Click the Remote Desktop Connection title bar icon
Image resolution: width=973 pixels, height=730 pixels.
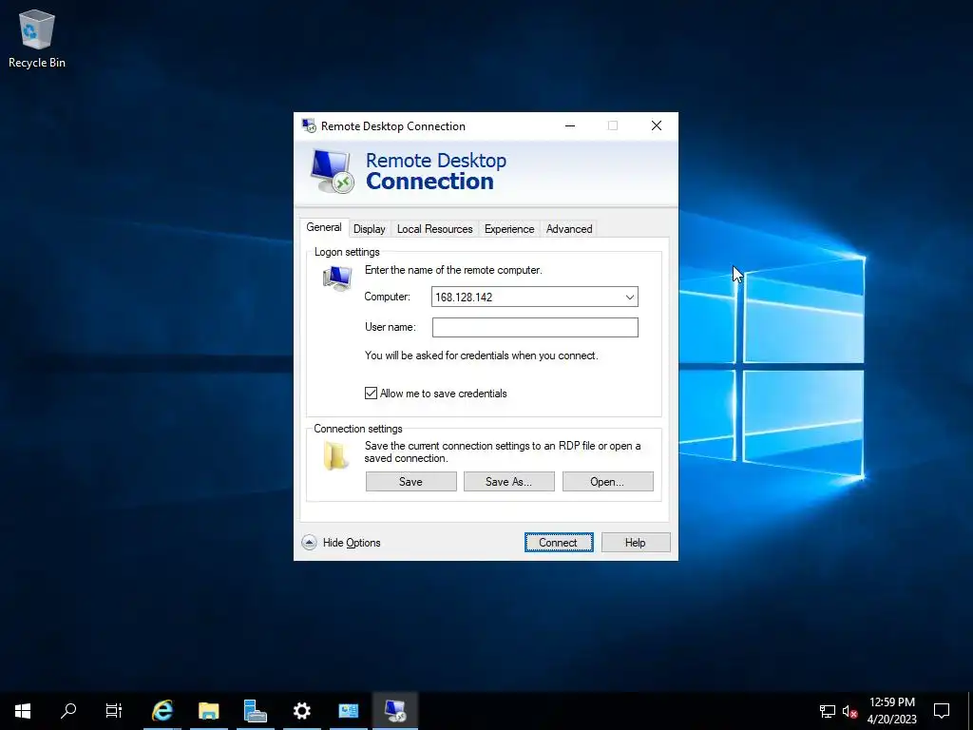point(309,126)
